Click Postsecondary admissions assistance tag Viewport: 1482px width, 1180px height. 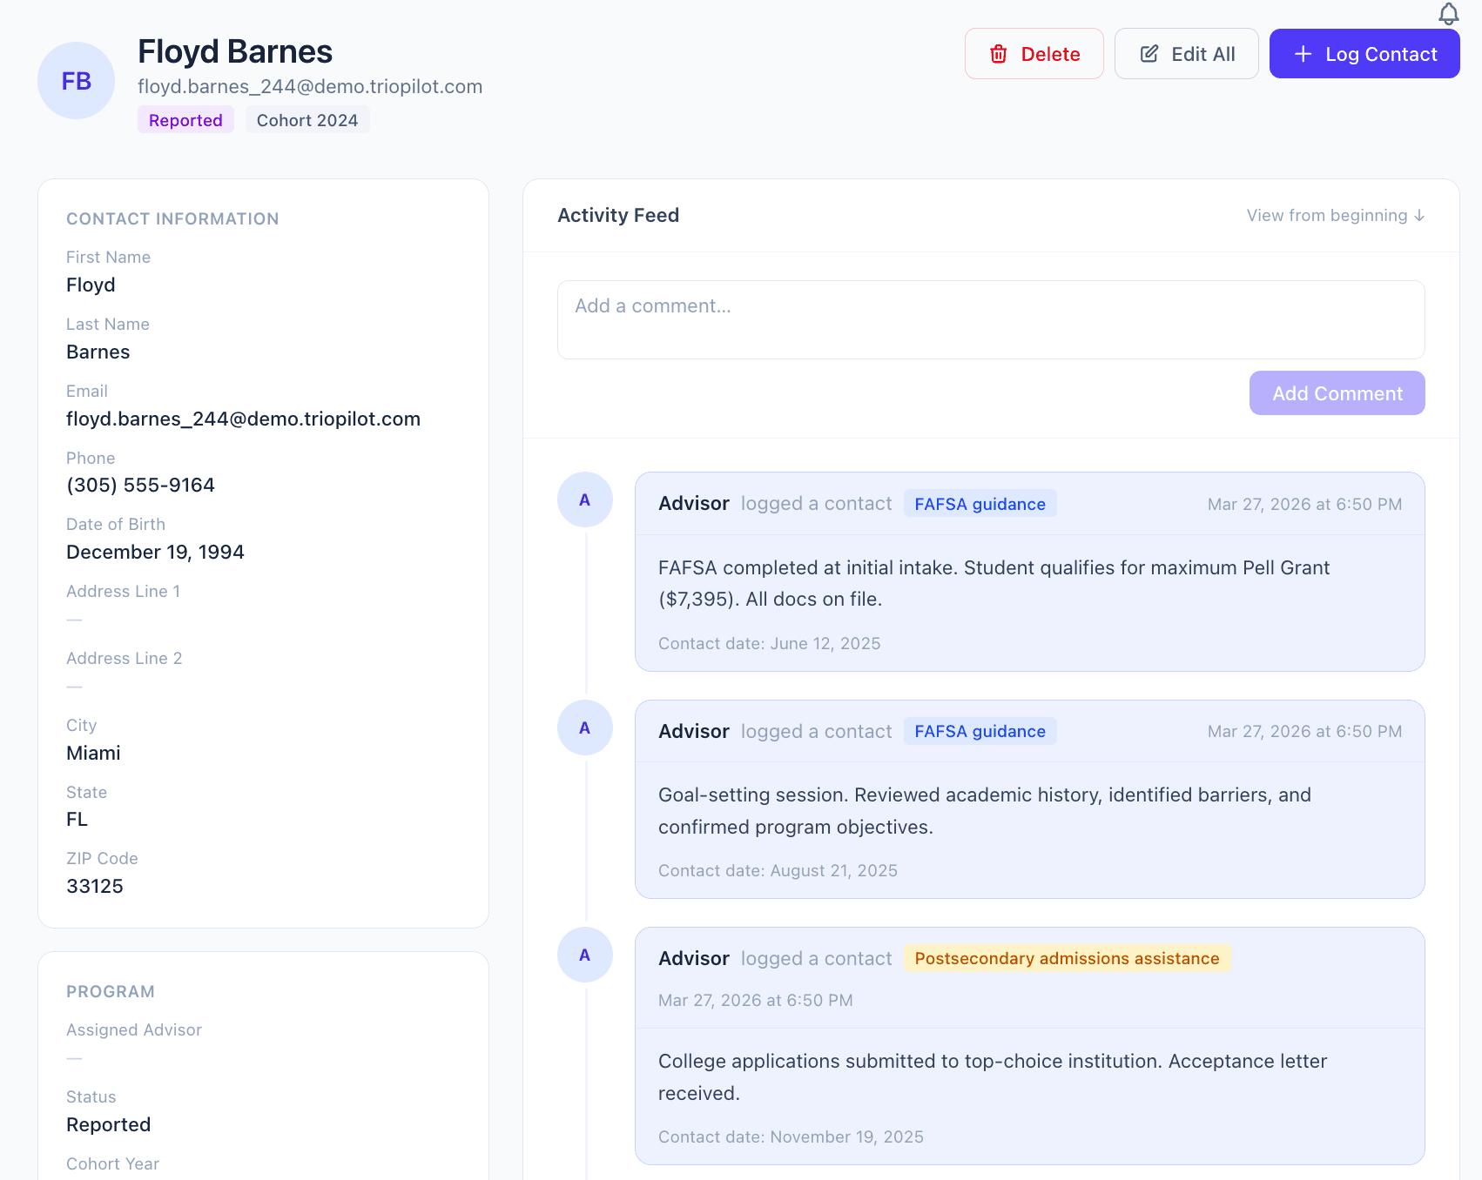coord(1067,958)
